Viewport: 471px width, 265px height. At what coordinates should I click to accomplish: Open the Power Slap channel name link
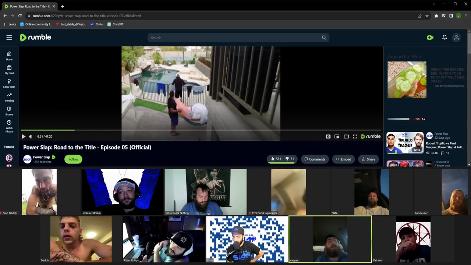pos(42,157)
